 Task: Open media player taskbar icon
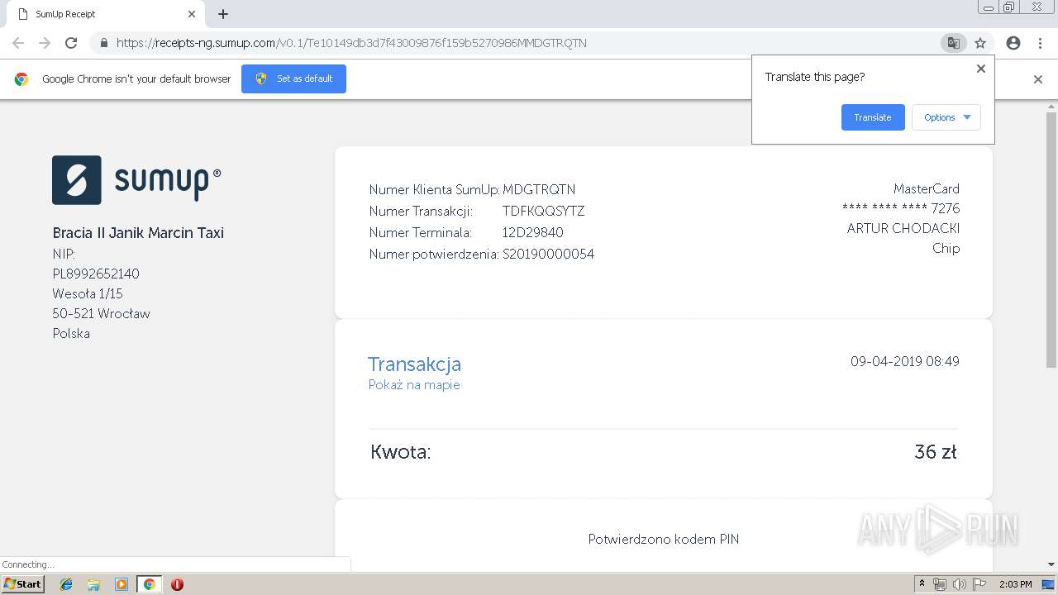click(x=122, y=584)
